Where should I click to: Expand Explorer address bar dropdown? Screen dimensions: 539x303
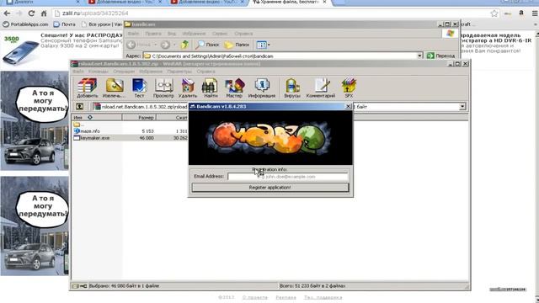[x=419, y=56]
